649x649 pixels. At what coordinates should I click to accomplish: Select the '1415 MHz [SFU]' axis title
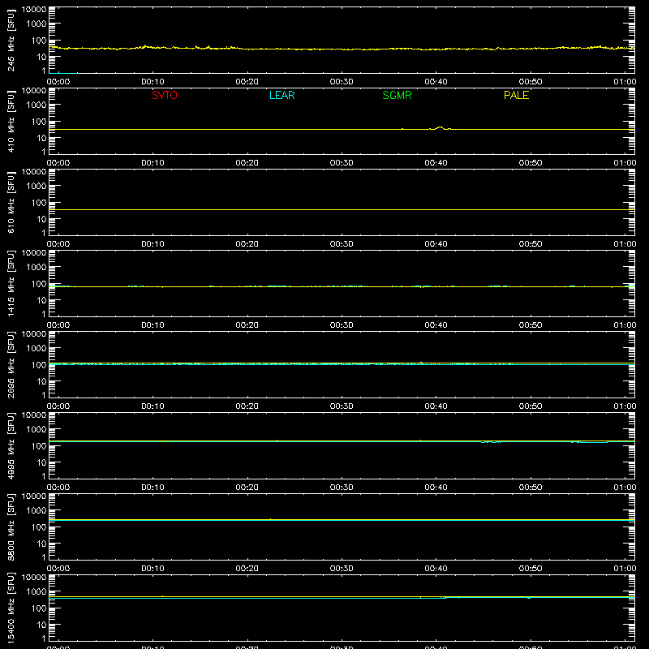pos(11,283)
